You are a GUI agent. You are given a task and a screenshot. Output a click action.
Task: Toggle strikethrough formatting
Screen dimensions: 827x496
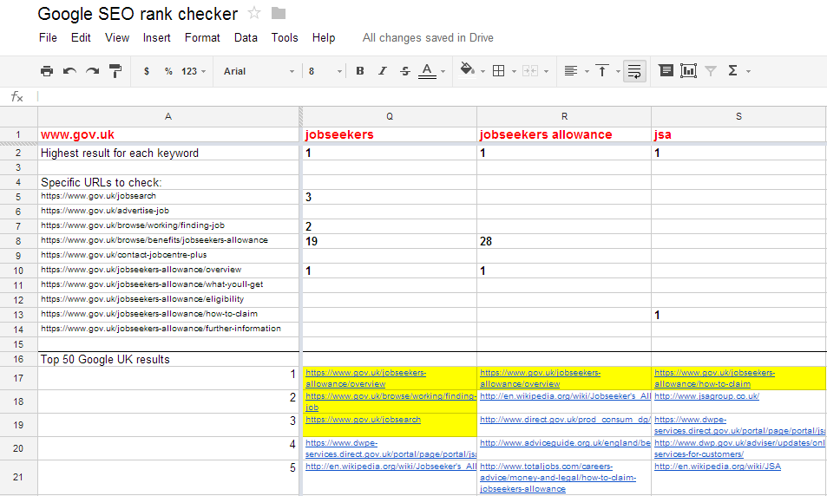(x=405, y=71)
